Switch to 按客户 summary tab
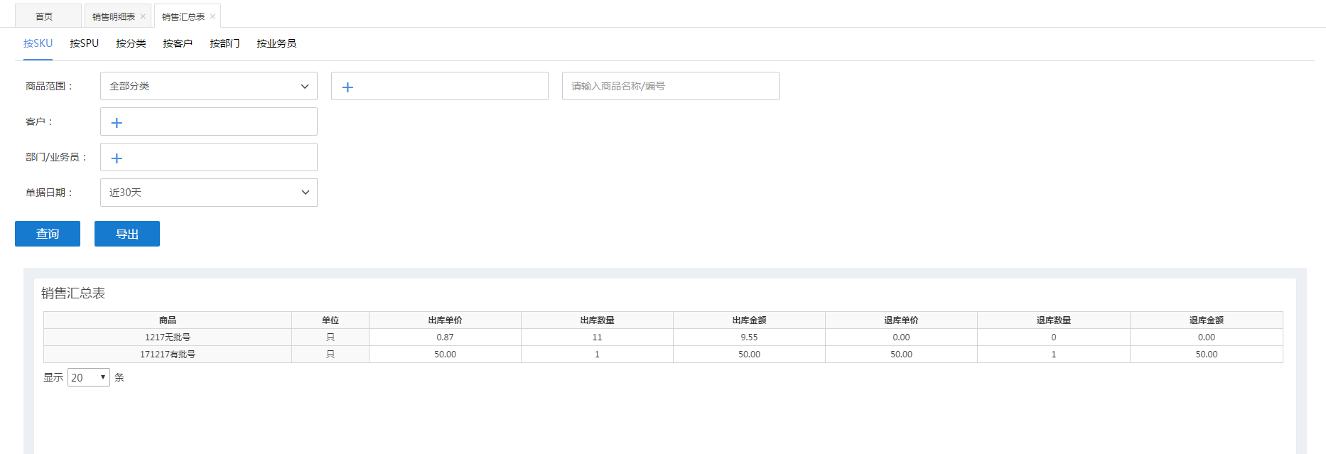The width and height of the screenshot is (1326, 454). (x=178, y=43)
